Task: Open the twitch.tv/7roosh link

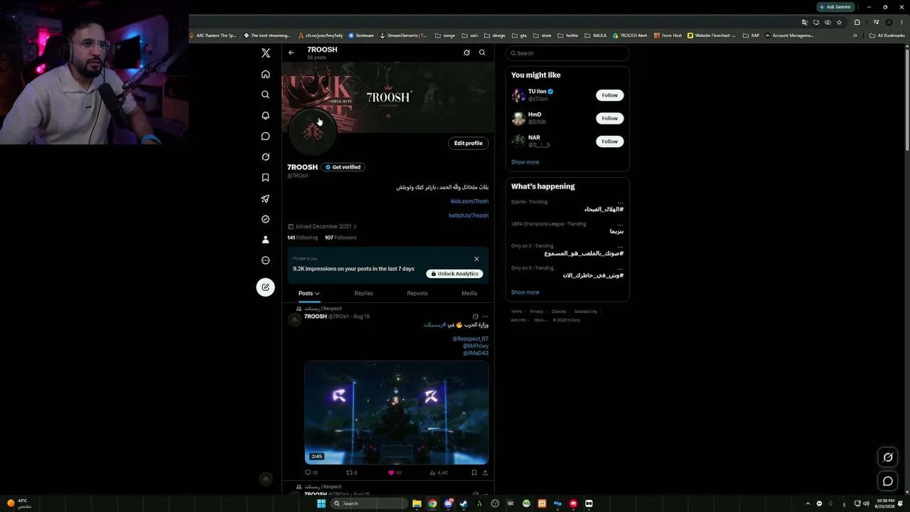Action: click(x=469, y=215)
